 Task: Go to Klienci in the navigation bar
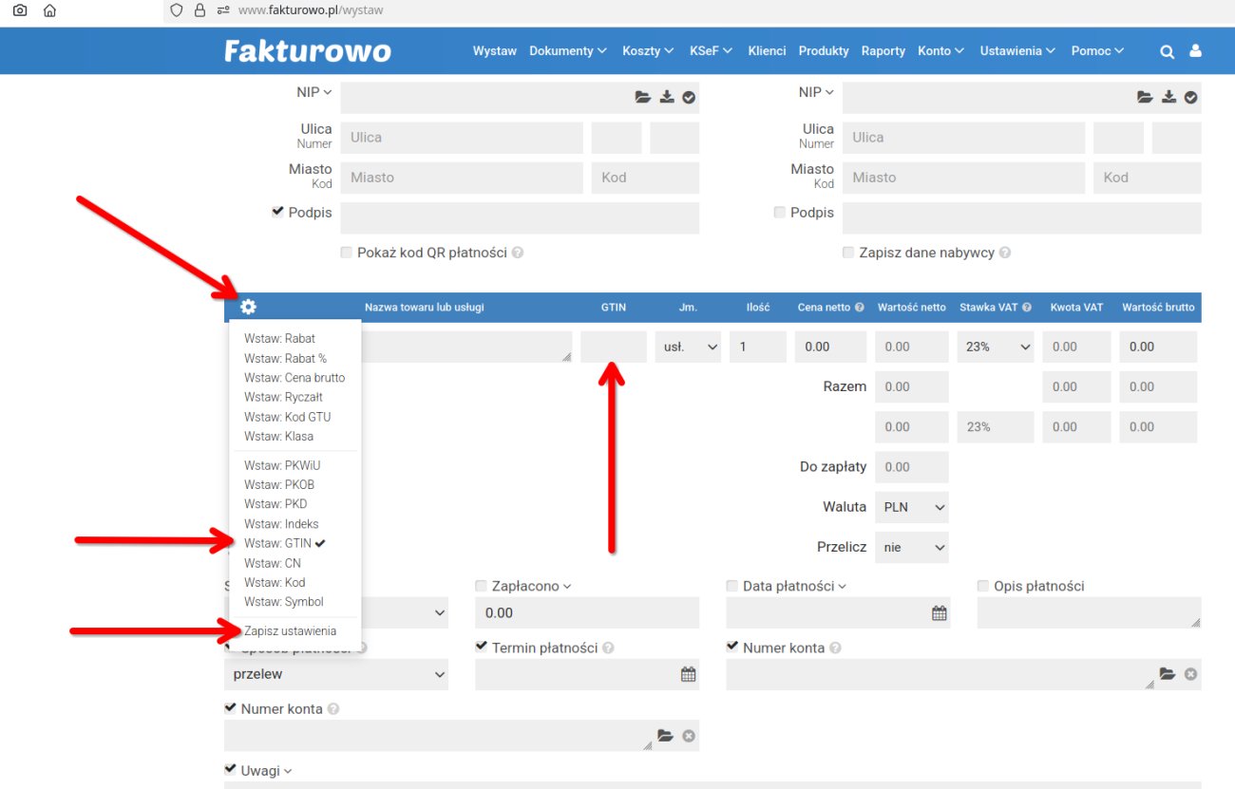(767, 51)
